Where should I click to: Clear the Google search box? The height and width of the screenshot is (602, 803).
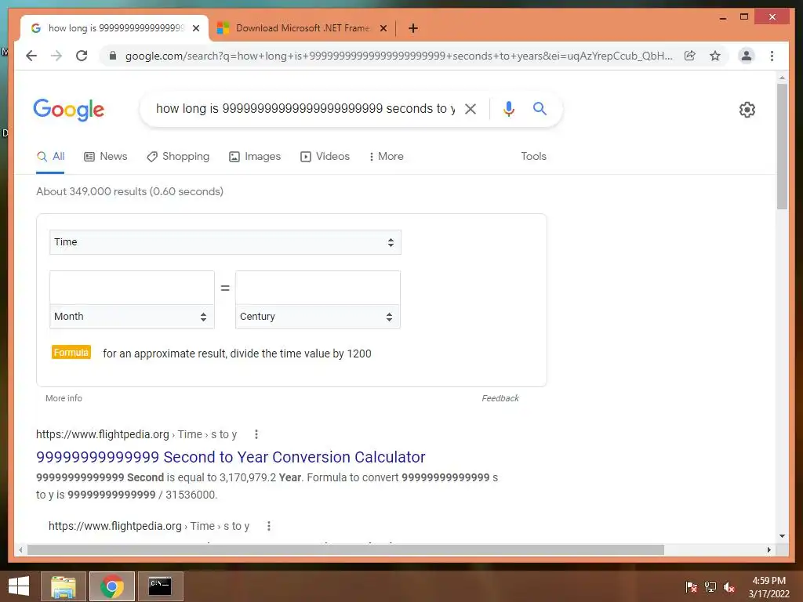[471, 108]
